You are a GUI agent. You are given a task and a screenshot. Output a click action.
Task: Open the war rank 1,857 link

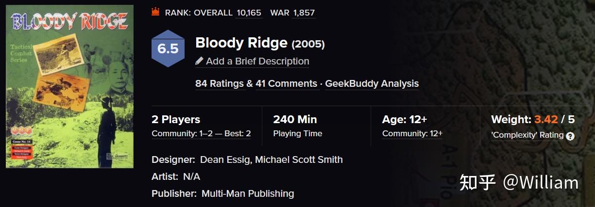pyautogui.click(x=304, y=13)
